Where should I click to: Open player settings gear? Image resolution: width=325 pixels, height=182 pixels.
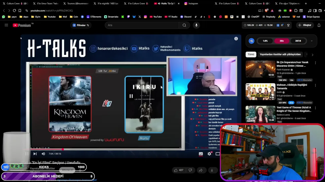point(209,154)
